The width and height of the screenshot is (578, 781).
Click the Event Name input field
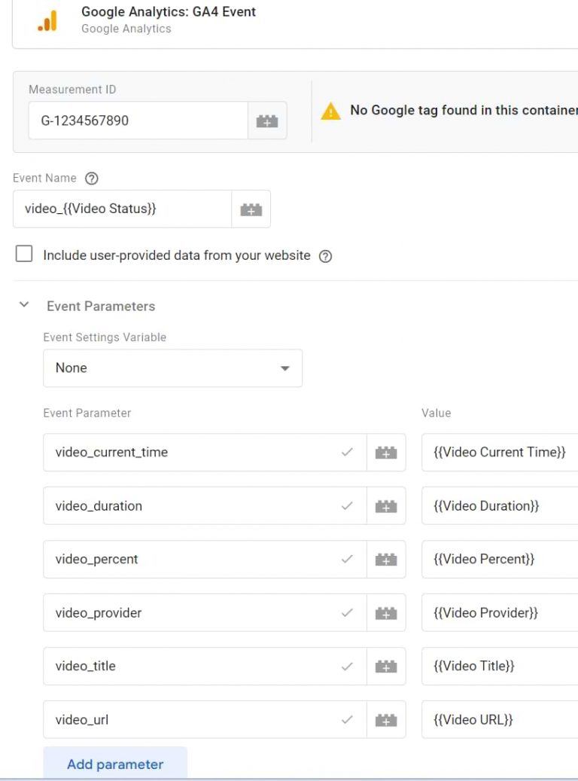(120, 209)
